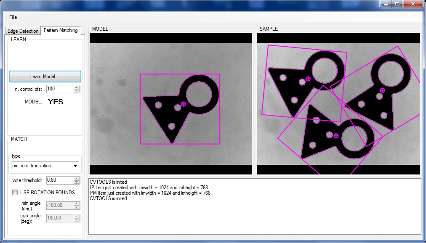Image resolution: width=426 pixels, height=243 pixels.
Task: Click the max angle value field
Action: [60, 218]
